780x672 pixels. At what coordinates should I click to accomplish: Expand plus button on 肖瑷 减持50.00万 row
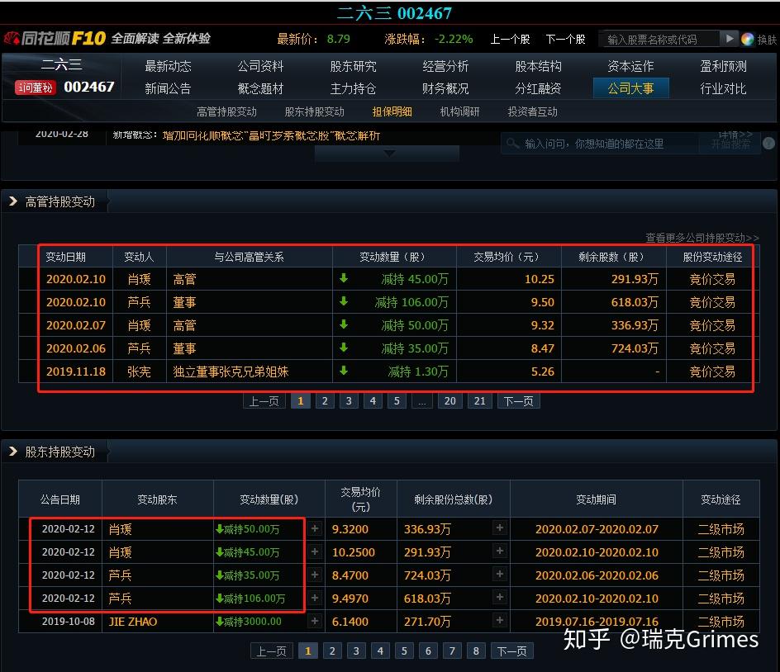click(x=315, y=528)
